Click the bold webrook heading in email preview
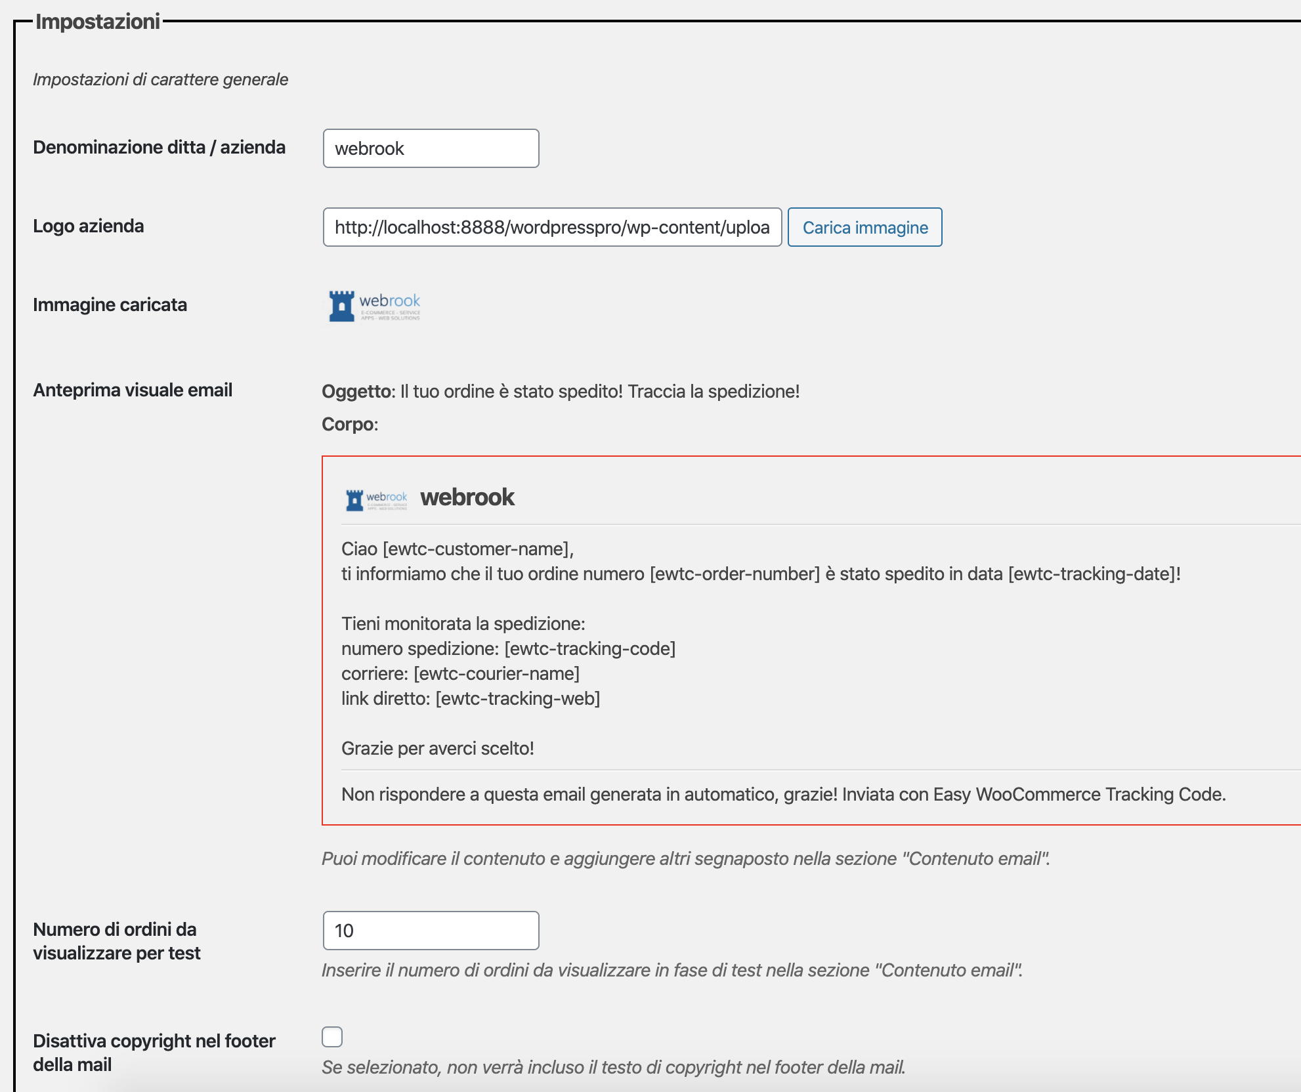1301x1092 pixels. 467,497
